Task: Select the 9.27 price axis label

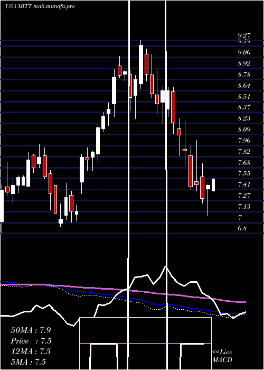Action: [244, 35]
